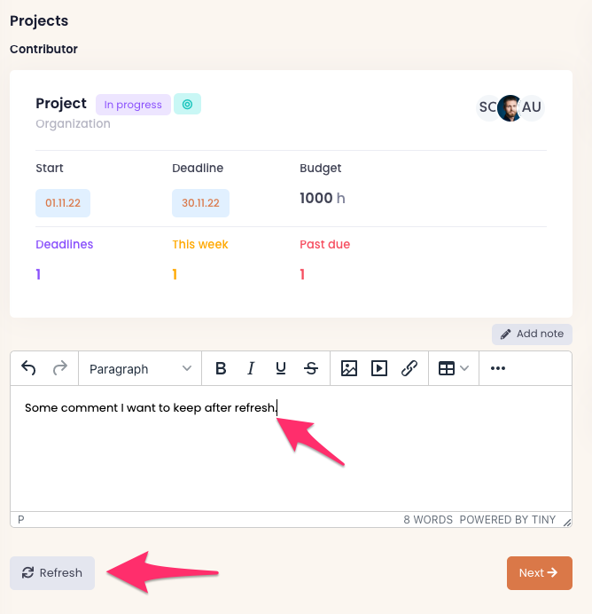Insert a hyperlink in the editor
This screenshot has height=614, width=592.
409,368
